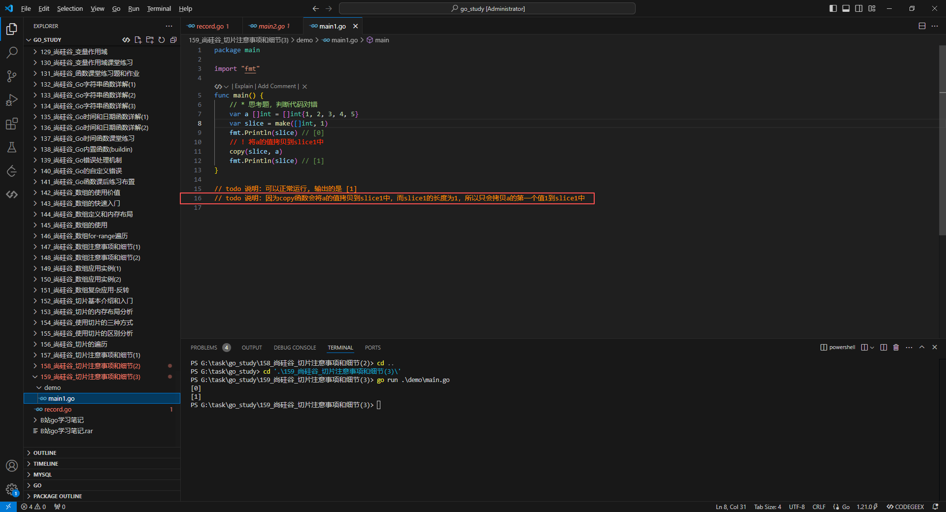Open the Explorer view in activity bar
Image resolution: width=946 pixels, height=512 pixels.
(12, 29)
